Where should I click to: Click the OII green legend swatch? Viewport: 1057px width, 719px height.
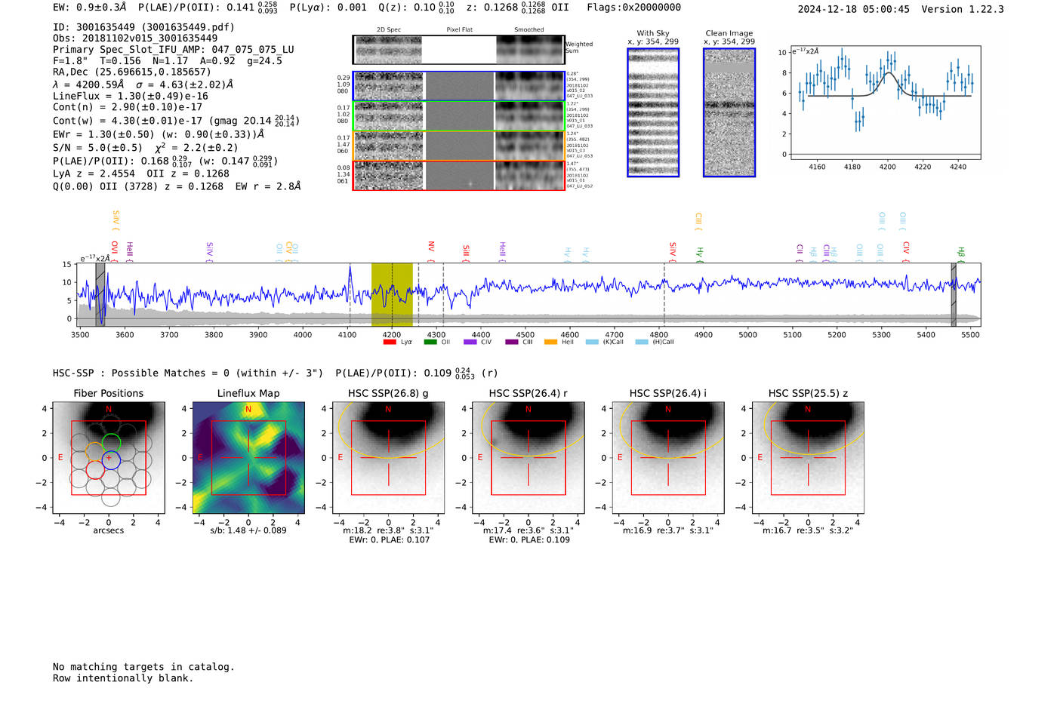coord(430,342)
